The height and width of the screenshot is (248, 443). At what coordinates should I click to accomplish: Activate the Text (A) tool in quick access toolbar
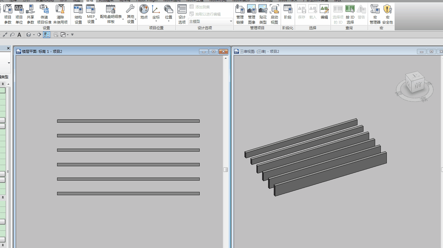[x=19, y=35]
